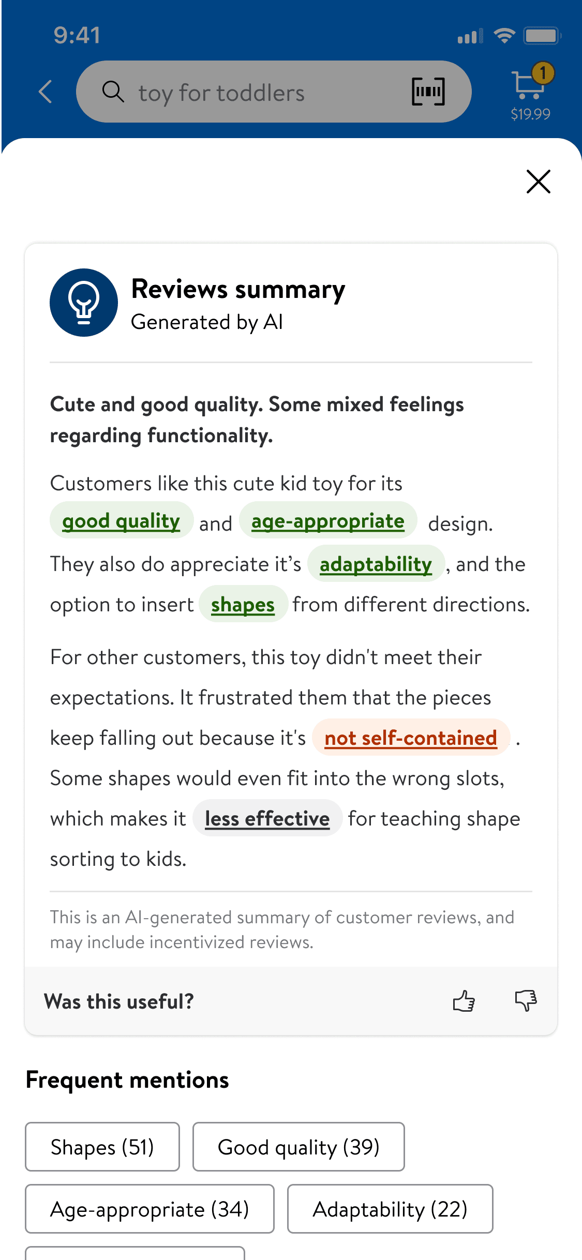Open the barcode scanner

click(x=428, y=92)
